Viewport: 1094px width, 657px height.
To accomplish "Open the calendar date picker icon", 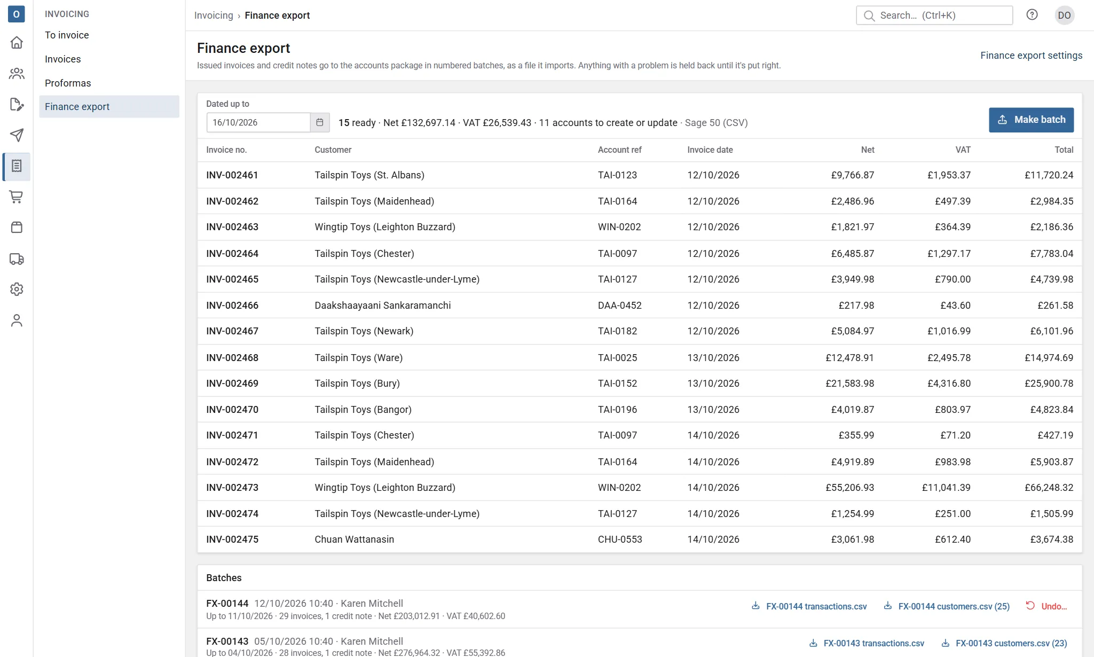I will tap(319, 122).
